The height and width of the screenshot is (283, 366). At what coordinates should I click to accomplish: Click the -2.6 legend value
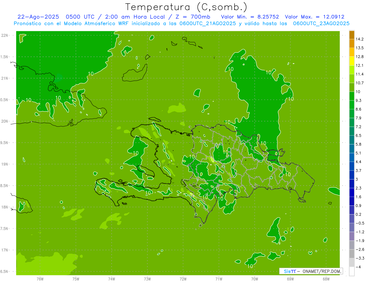coord(360,249)
